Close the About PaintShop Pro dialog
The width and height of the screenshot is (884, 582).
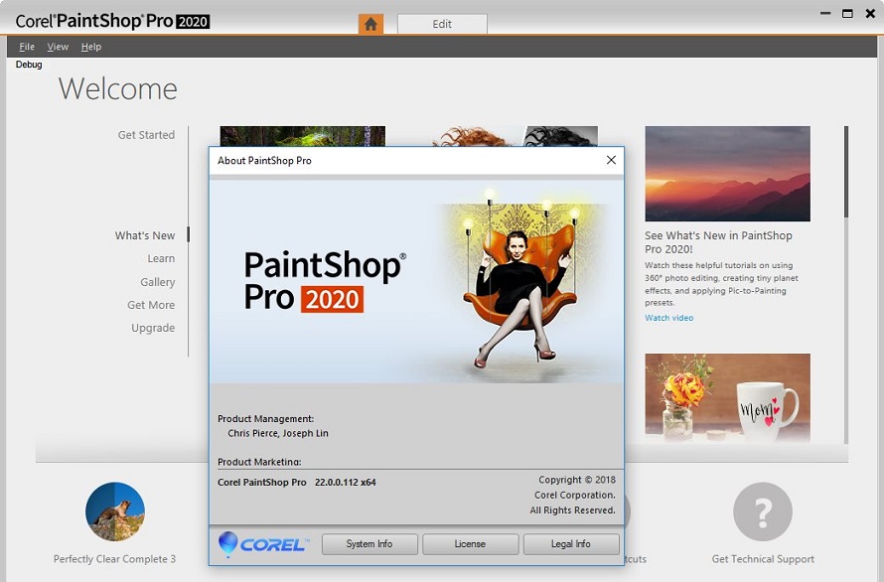pyautogui.click(x=611, y=160)
